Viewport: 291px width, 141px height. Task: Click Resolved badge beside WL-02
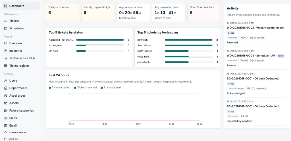click(x=233, y=60)
